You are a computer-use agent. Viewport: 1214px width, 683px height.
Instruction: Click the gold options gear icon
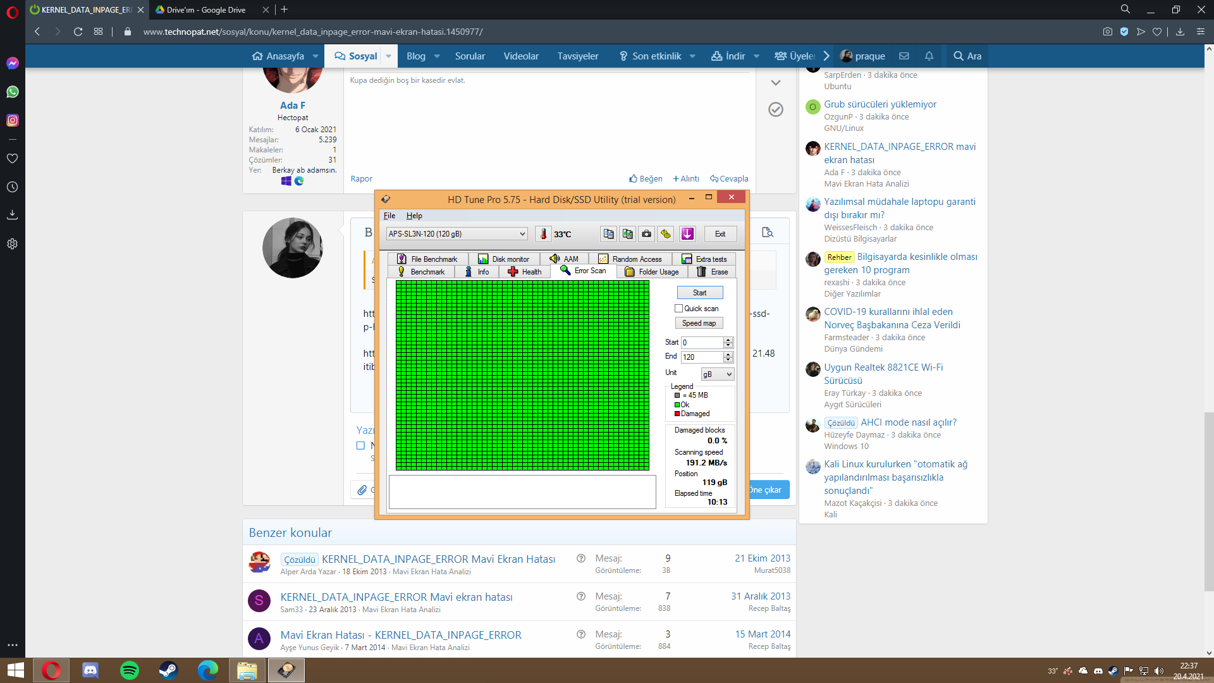pos(666,234)
